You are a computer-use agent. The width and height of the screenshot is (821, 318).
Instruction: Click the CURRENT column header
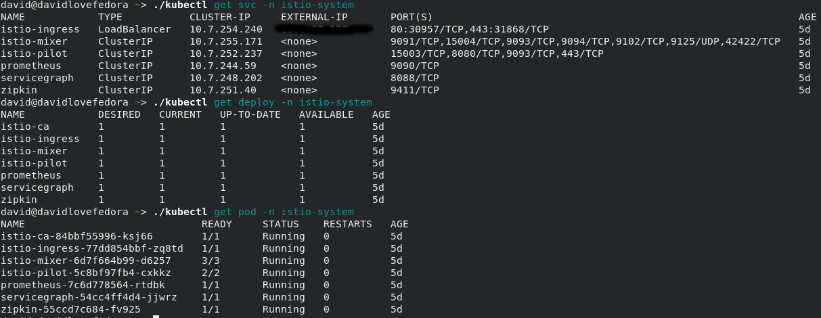[180, 114]
